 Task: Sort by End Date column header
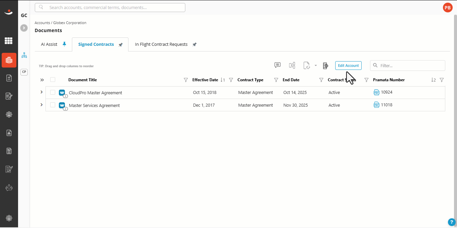point(291,80)
